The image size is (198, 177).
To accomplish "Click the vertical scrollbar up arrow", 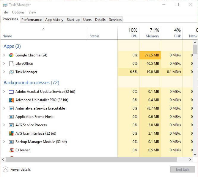I will [x=195, y=42].
